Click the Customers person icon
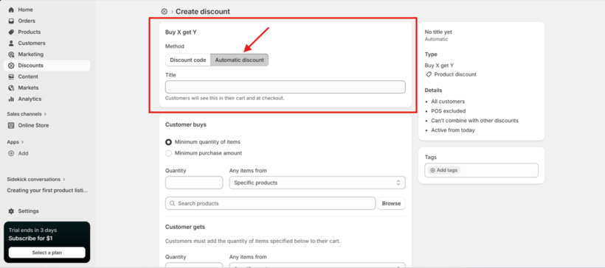This screenshot has height=268, width=605. (11, 43)
